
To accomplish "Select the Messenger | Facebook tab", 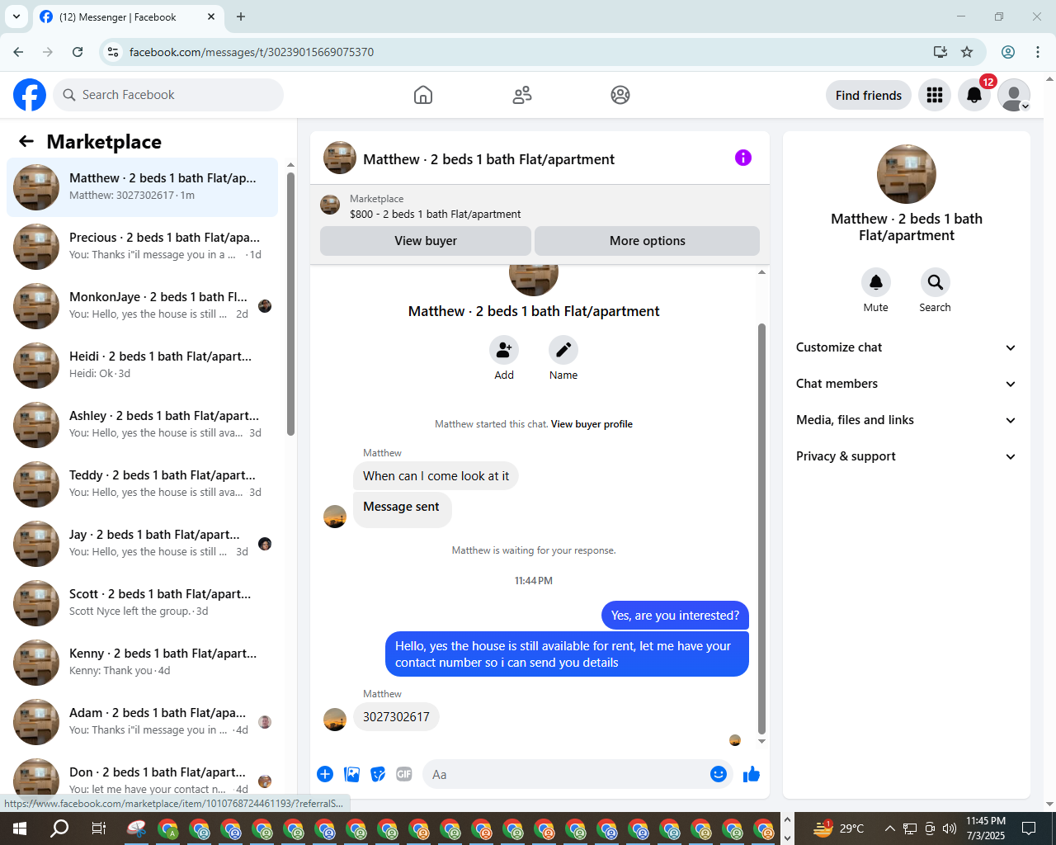I will point(128,17).
